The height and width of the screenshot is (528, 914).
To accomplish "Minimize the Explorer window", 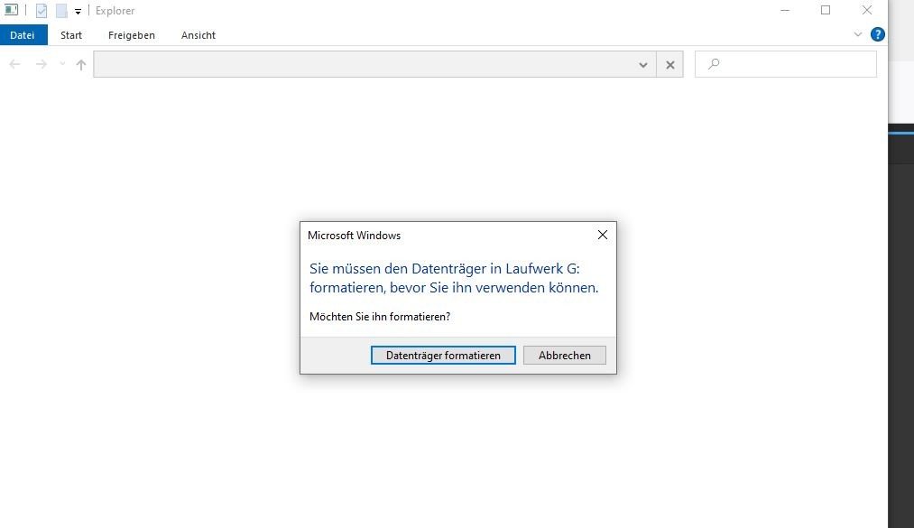I will (785, 10).
